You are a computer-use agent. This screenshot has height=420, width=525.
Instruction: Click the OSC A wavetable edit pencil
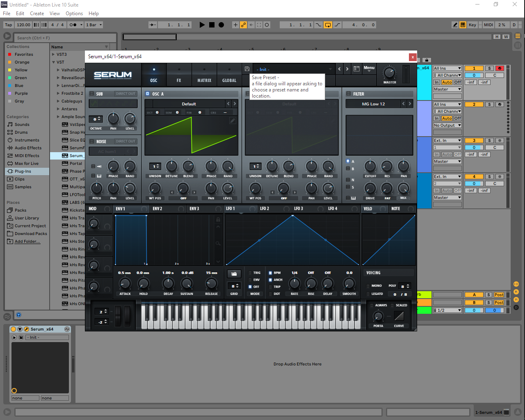click(233, 120)
